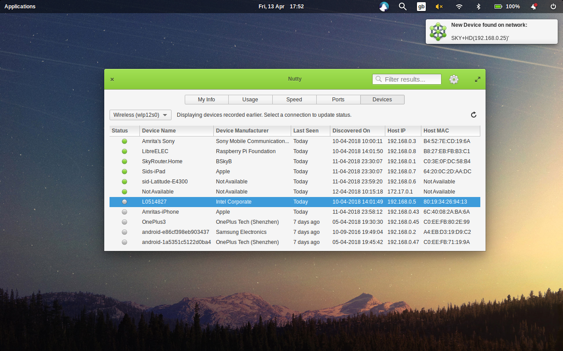The width and height of the screenshot is (563, 351).
Task: Click the Intel Corporate manufacturer cell
Action: point(234,202)
